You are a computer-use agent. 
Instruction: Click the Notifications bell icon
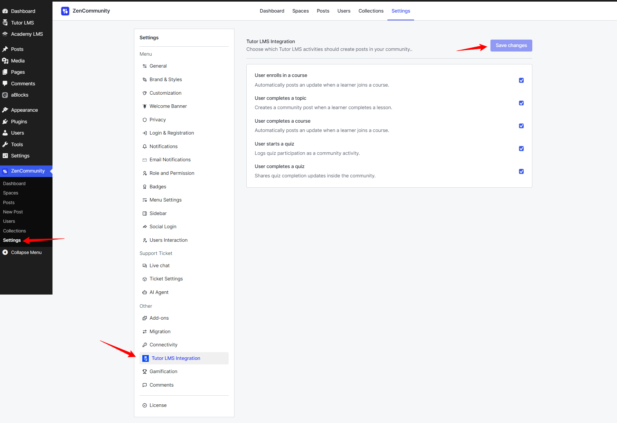point(145,146)
